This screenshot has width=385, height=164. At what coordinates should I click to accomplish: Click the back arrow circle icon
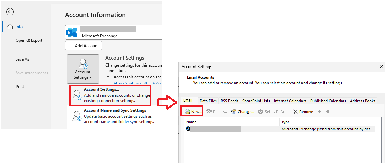[10, 12]
